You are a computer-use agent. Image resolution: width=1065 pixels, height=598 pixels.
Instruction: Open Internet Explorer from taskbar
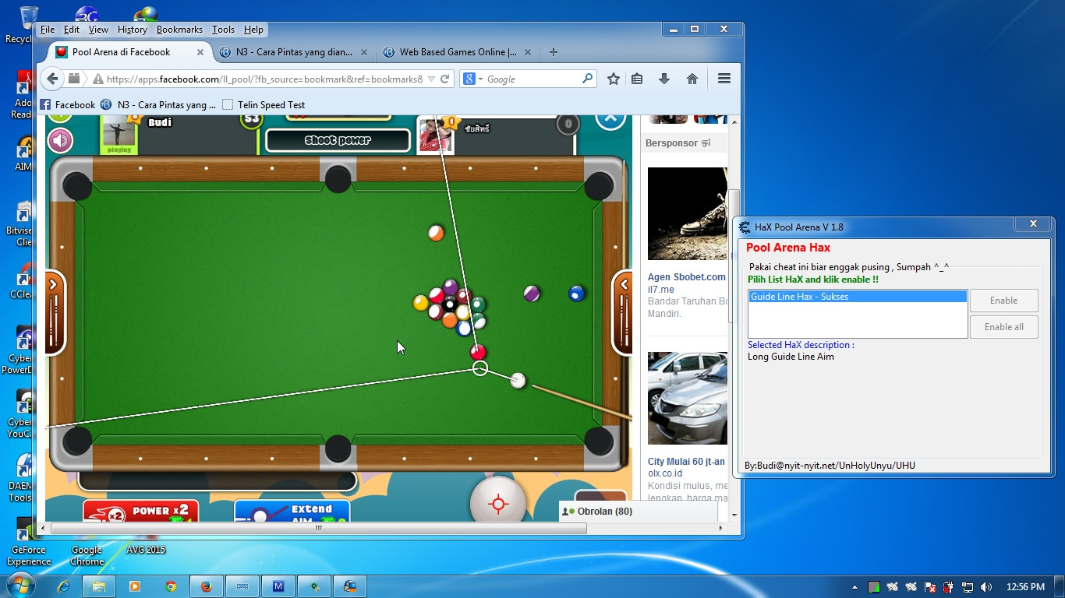pyautogui.click(x=64, y=586)
